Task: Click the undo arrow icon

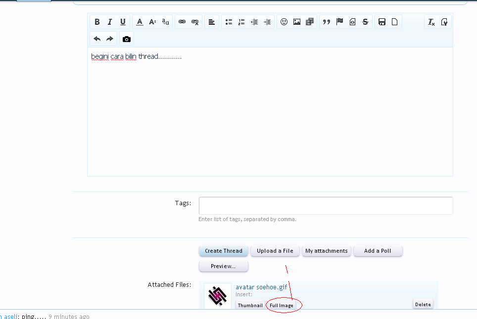Action: (x=97, y=39)
